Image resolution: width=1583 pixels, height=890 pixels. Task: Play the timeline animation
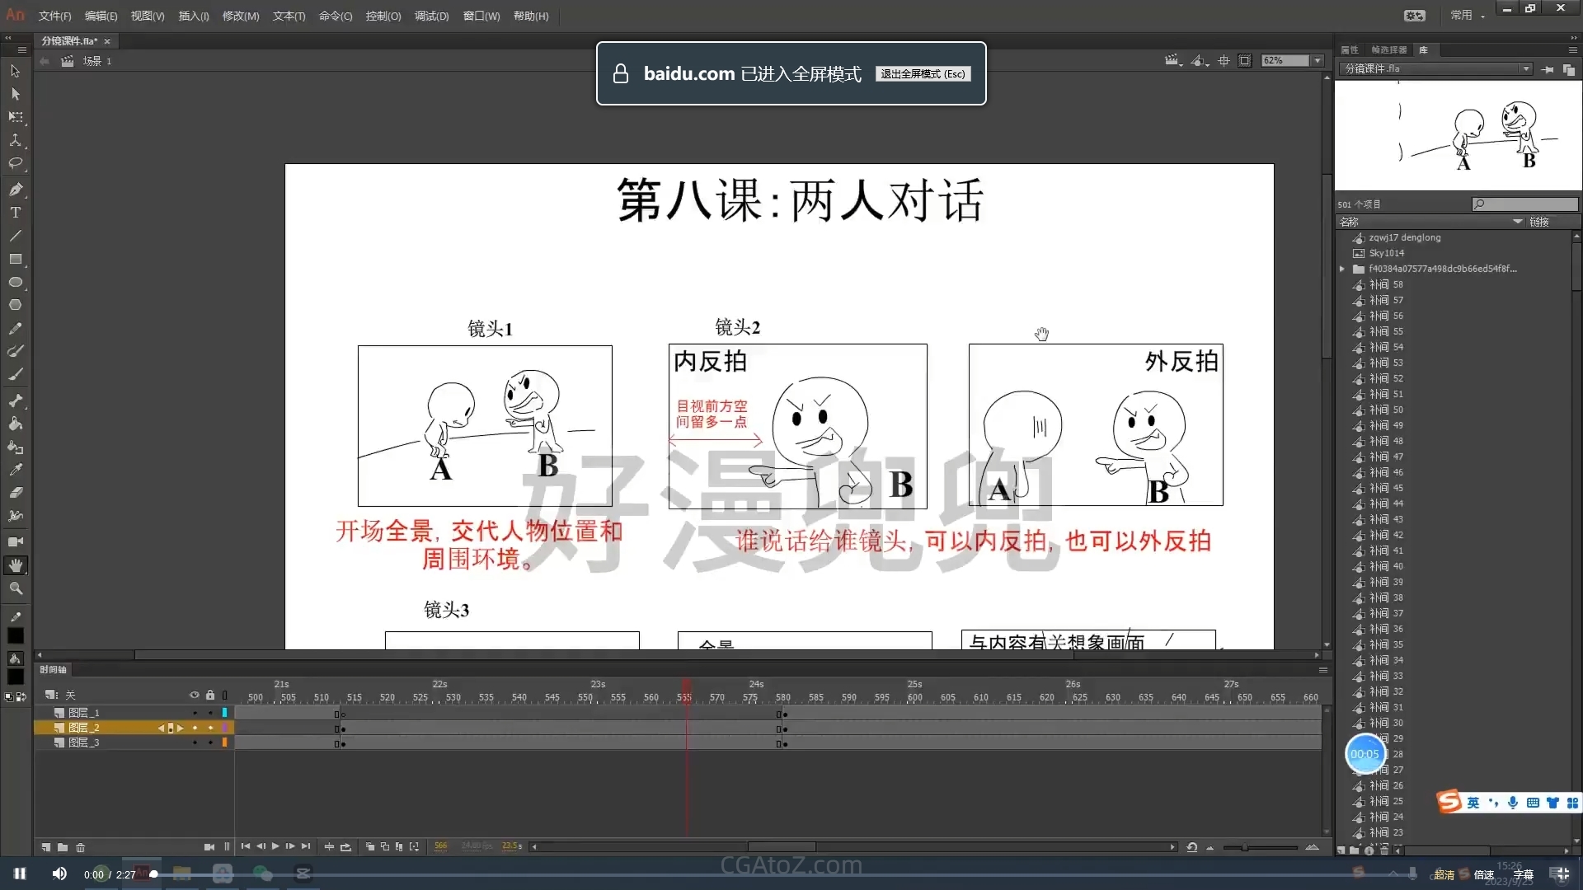click(x=275, y=846)
